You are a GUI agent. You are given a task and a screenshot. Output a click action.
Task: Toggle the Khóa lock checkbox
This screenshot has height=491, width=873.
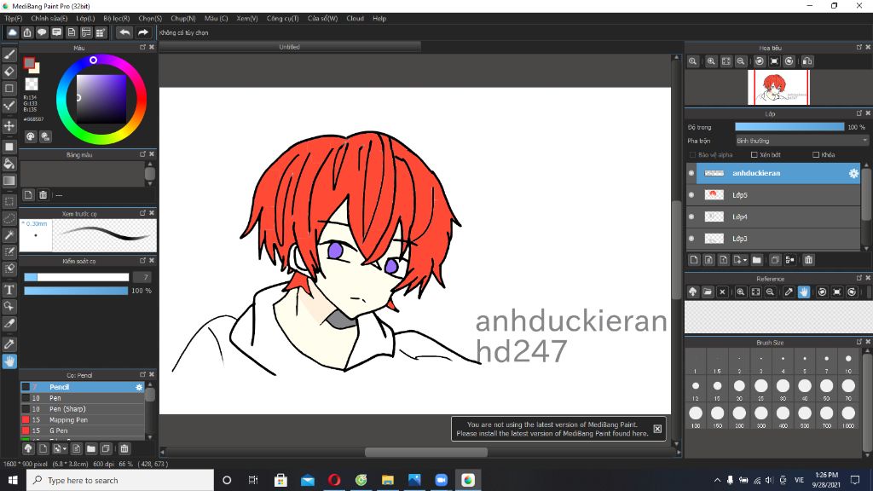pos(816,155)
